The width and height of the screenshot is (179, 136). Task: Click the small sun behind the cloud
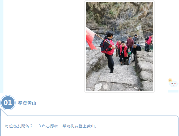(x=170, y=80)
